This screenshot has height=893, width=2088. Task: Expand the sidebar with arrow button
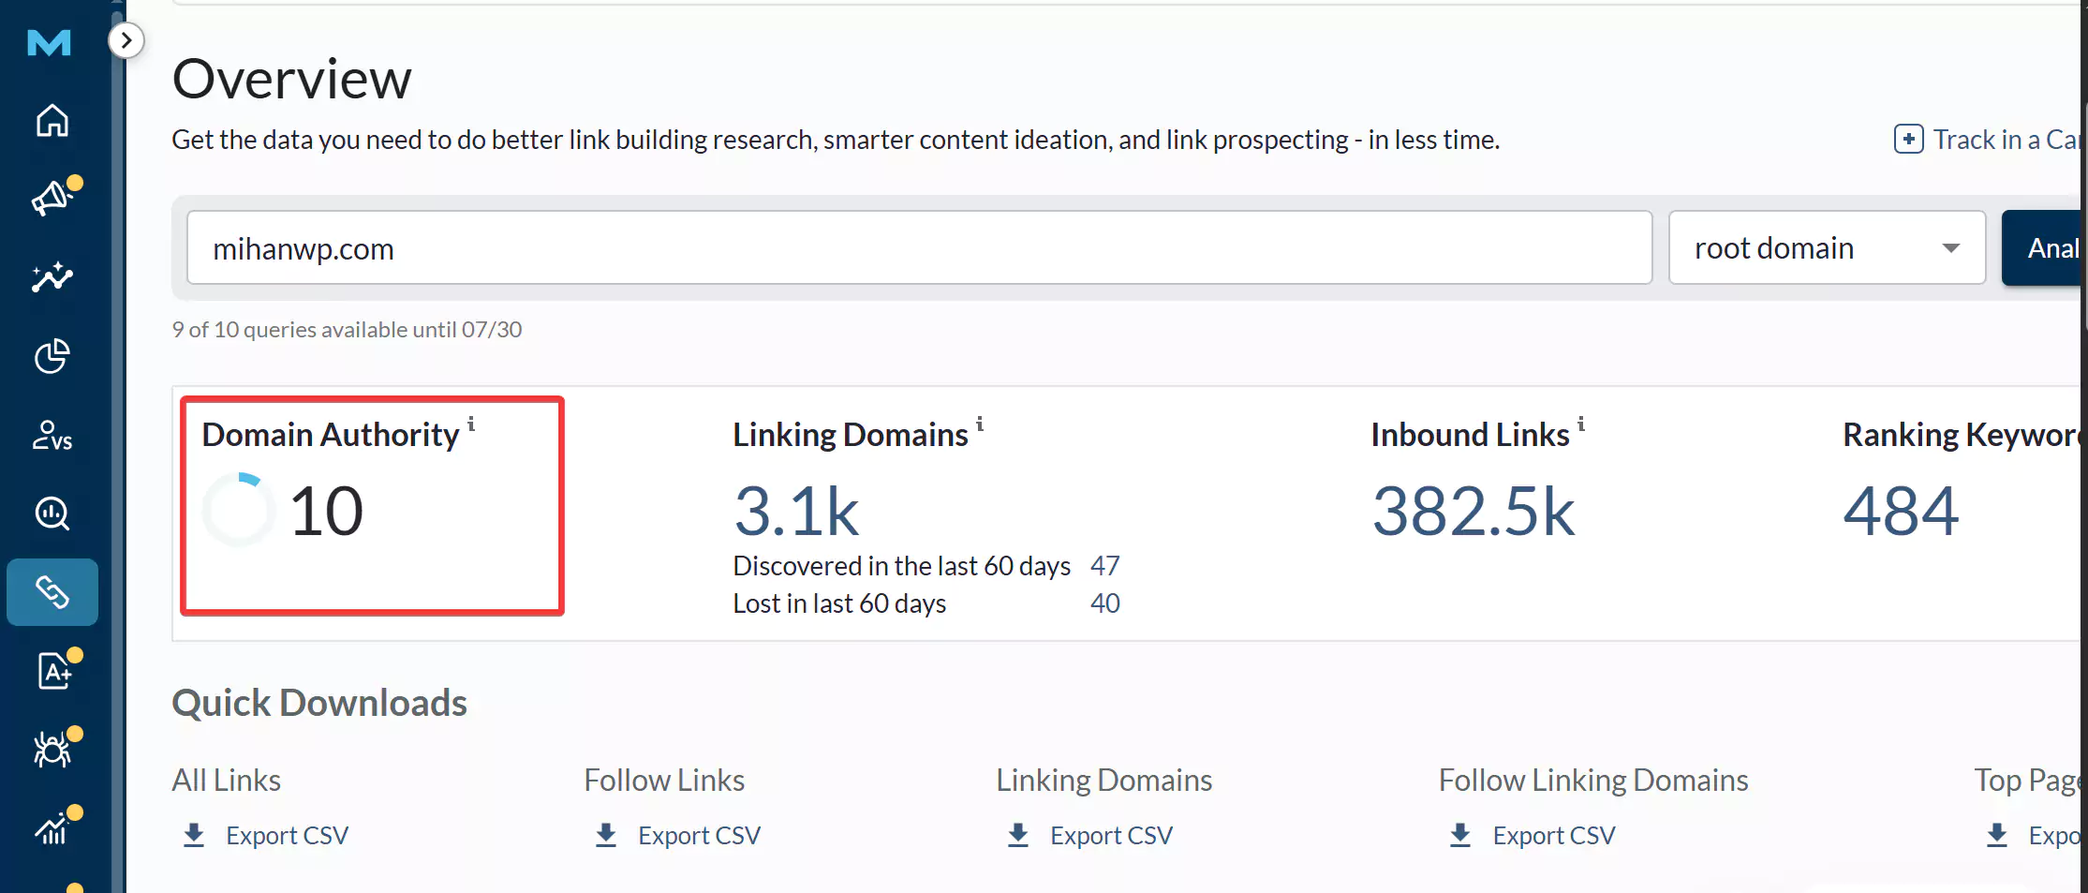click(126, 40)
